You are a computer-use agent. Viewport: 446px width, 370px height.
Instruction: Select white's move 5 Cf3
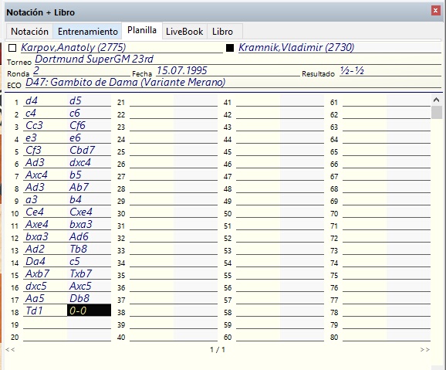click(x=33, y=151)
